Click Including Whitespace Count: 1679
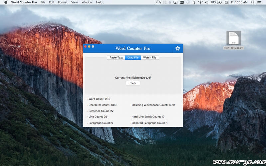Screen dimensions: 266x166 153,105
